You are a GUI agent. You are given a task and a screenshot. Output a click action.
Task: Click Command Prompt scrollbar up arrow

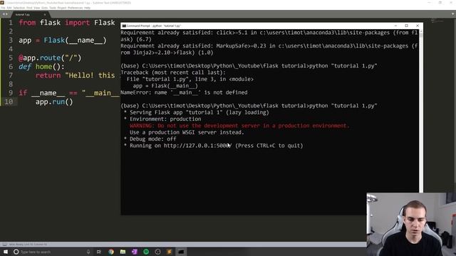[421, 31]
